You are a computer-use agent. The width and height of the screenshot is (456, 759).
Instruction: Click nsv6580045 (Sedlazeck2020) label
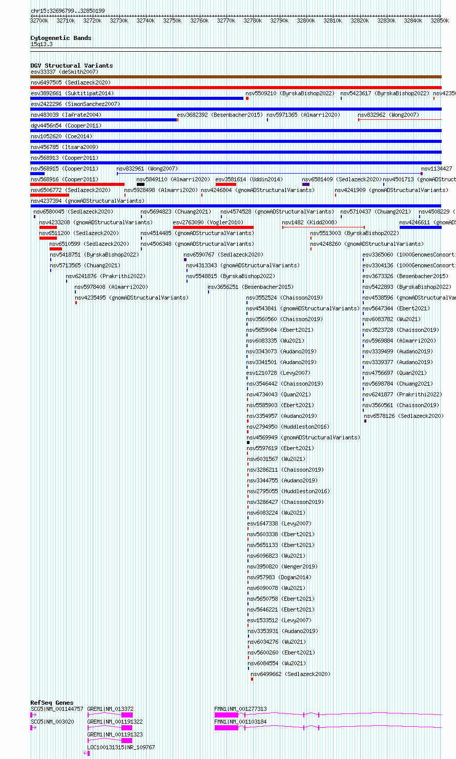[x=73, y=212]
